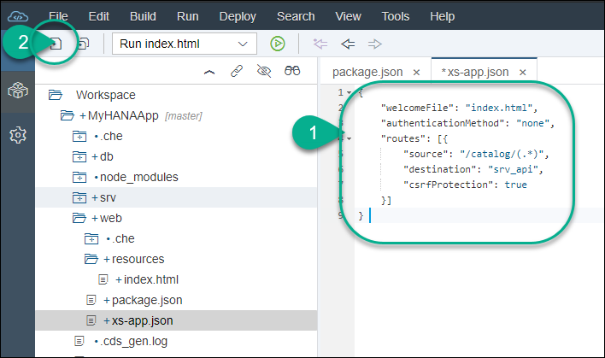Open the Deploy menu

pyautogui.click(x=238, y=16)
